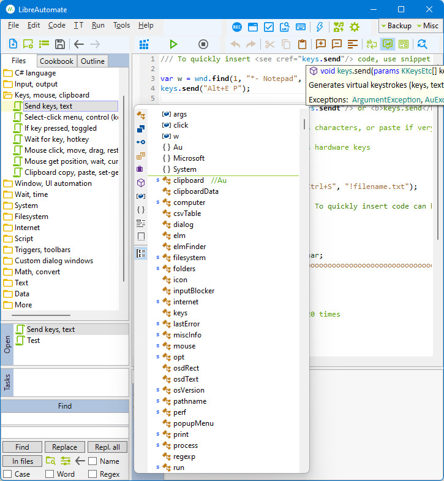Open the Code menu
The height and width of the screenshot is (481, 444).
click(x=56, y=25)
